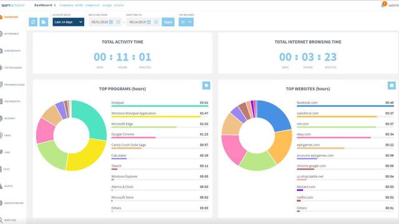This screenshot has height=224, width=399.
Task: Click the Notepad row in Top Programs
Action: [x=160, y=103]
